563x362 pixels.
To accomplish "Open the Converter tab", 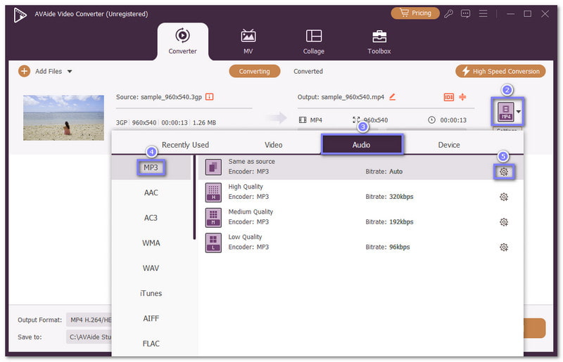I will [x=182, y=41].
